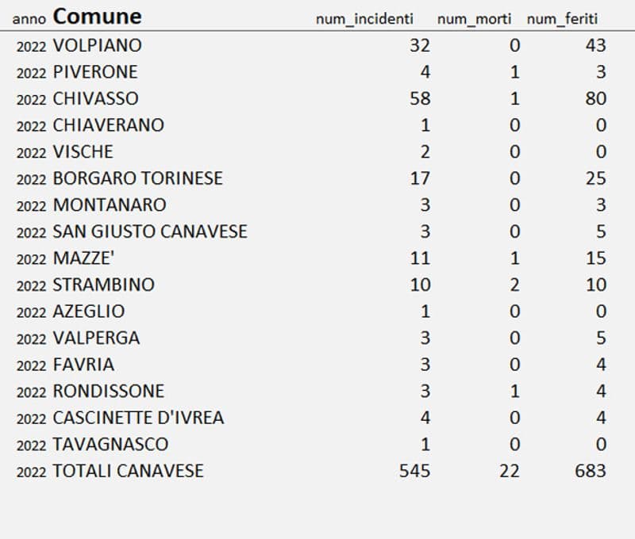Screen dimensions: 635x539
Task: Select the TAVAGNASCO comune cell
Action: (x=110, y=444)
